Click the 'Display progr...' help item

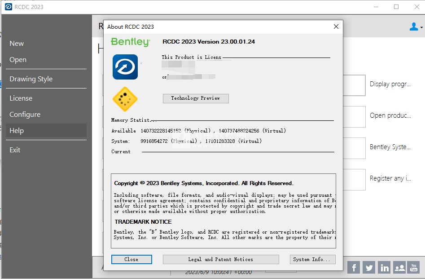[390, 84]
